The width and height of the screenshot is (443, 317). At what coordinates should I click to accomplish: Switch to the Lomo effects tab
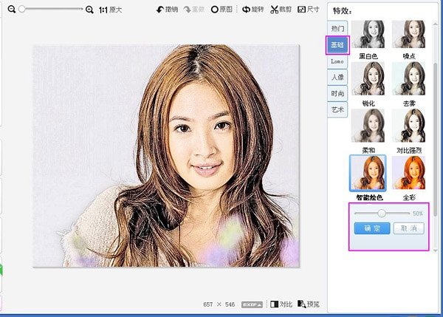click(337, 61)
